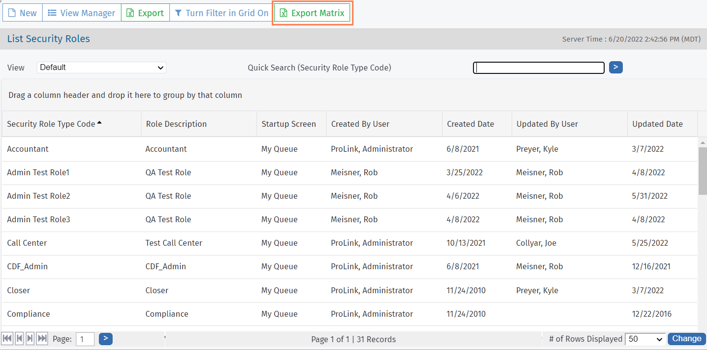Select the Call Center role row
The height and width of the screenshot is (350, 707).
(x=27, y=243)
